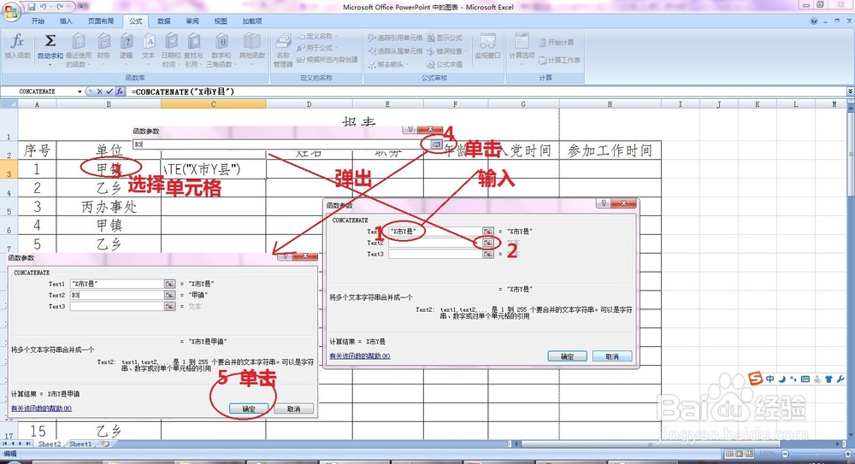Screen dimensions: 855x464
Task: Click the cancel X in formula bar
Action: click(x=99, y=91)
